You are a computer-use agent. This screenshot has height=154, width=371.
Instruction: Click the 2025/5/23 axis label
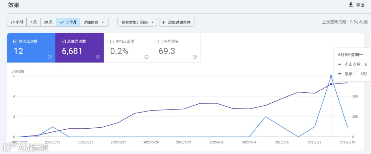click(53, 142)
